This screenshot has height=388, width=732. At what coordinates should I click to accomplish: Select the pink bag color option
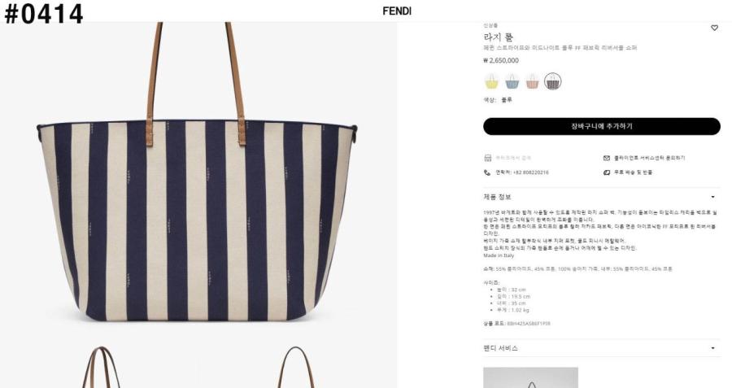[x=532, y=81]
